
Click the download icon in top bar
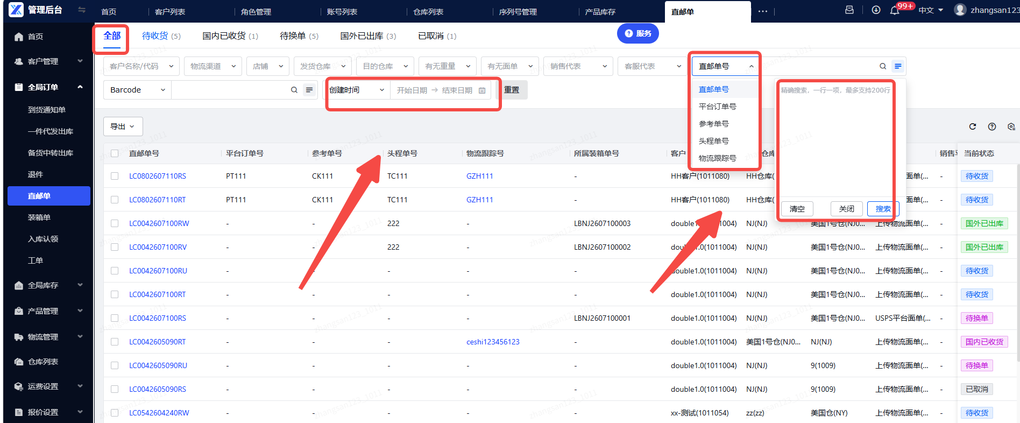[876, 10]
